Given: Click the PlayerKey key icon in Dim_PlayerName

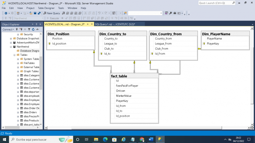Looking at the screenshot, I should [x=204, y=43].
